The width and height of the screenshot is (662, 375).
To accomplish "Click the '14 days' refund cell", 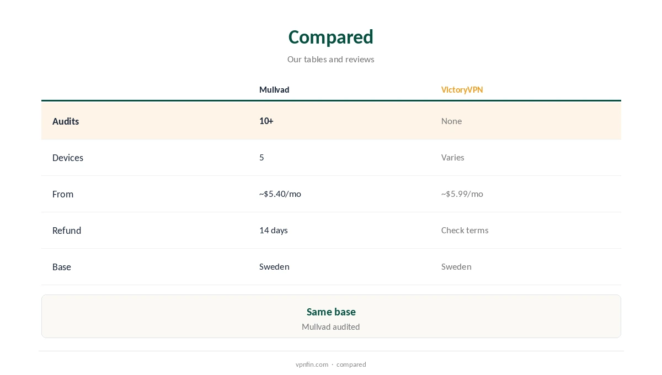I will [x=274, y=230].
